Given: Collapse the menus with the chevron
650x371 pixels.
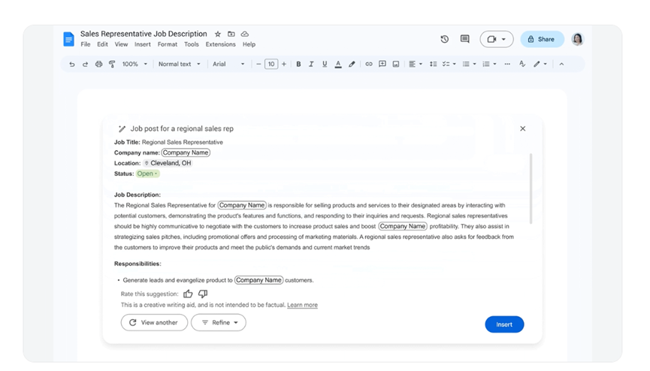Looking at the screenshot, I should (x=561, y=65).
